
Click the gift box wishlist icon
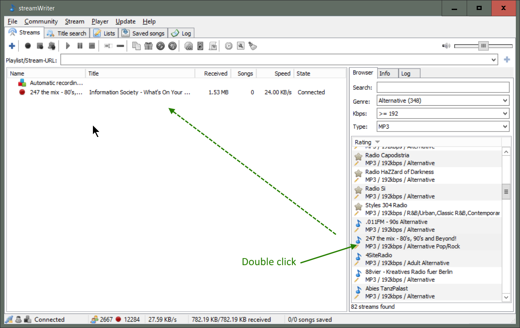tap(148, 46)
